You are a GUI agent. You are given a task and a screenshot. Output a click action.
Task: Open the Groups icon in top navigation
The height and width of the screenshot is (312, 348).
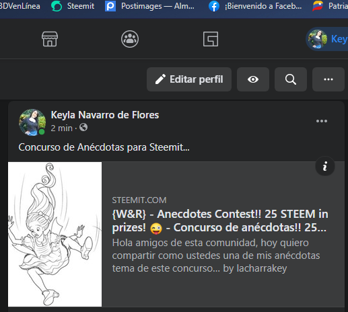(x=130, y=39)
